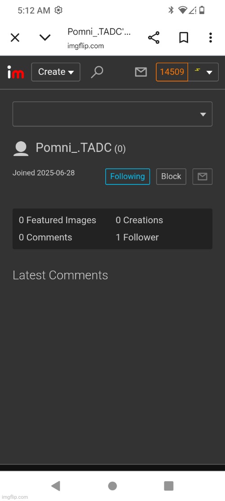Tap the Android home circle button
This screenshot has height=501, width=225.
112,486
